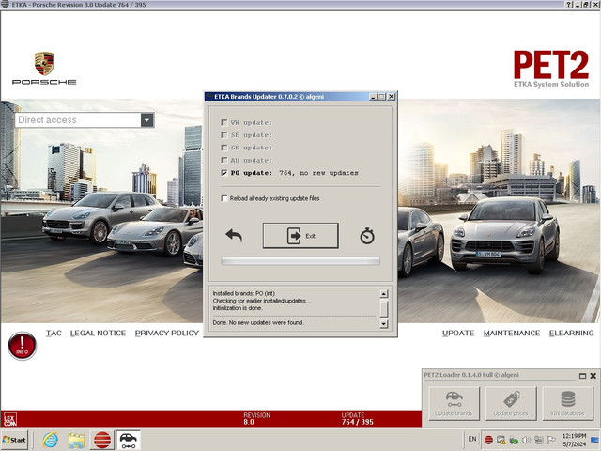Click the 'Done. No new updates were found.' log line
The height and width of the screenshot is (451, 601).
(x=258, y=323)
